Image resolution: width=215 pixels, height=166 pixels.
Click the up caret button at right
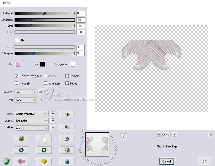211,135
